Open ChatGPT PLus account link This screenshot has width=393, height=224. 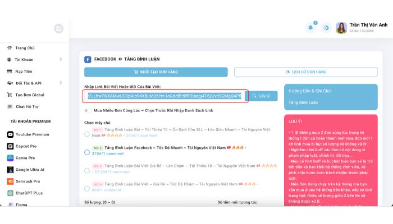[29, 193]
